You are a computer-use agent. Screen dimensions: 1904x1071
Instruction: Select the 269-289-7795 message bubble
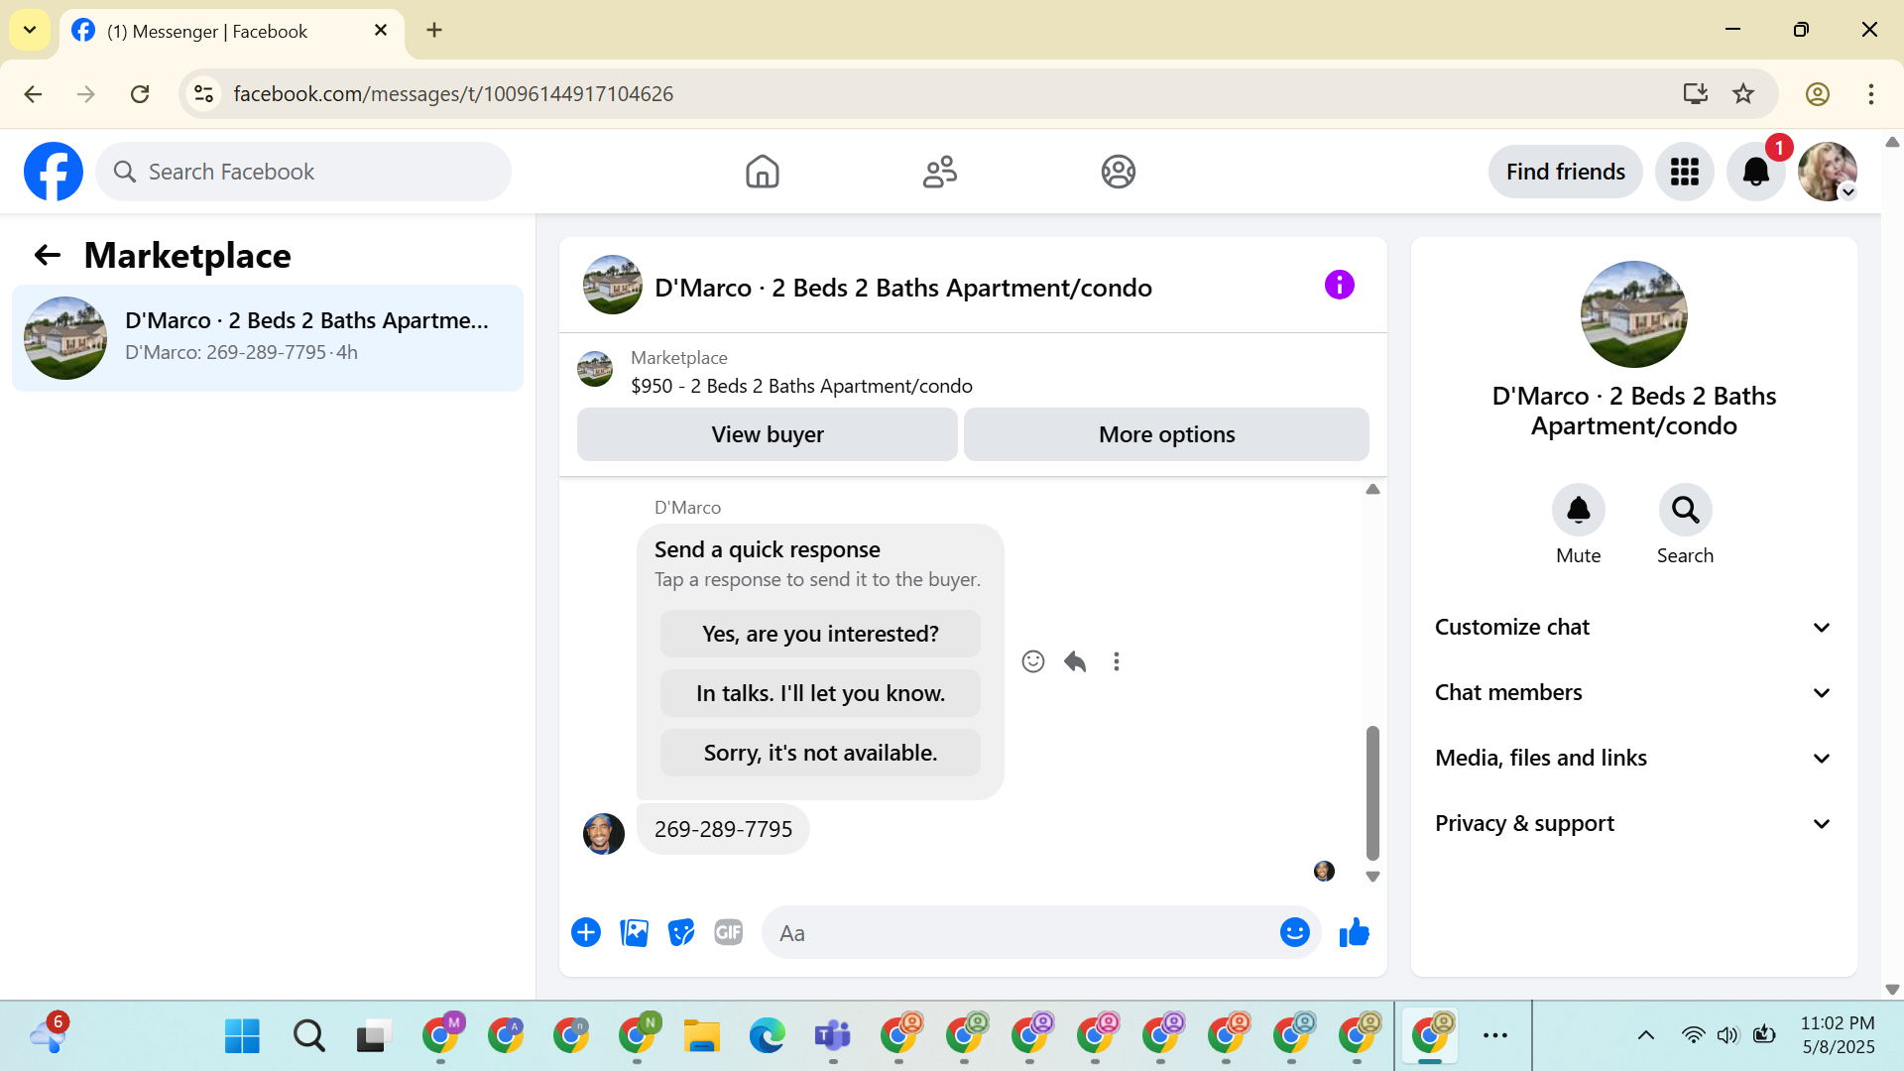pos(723,829)
